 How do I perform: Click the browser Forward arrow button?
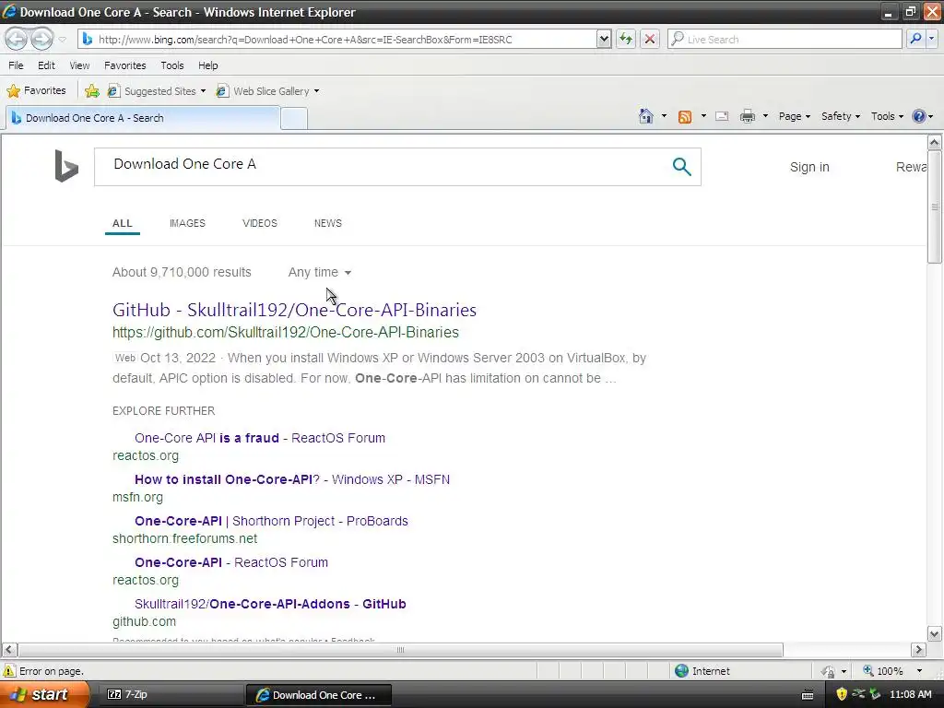[41, 39]
